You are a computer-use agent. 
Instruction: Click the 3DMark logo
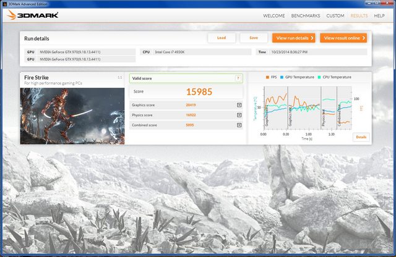click(33, 15)
